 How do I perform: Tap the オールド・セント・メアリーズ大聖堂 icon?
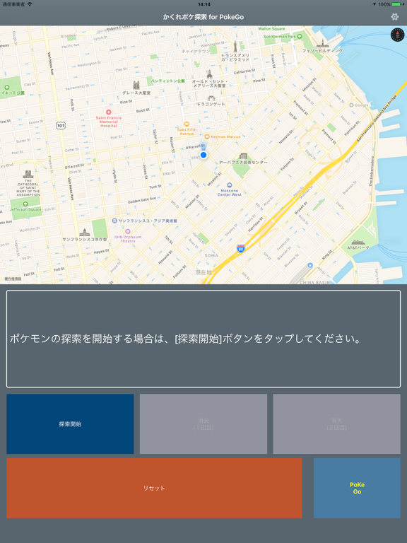(209, 74)
